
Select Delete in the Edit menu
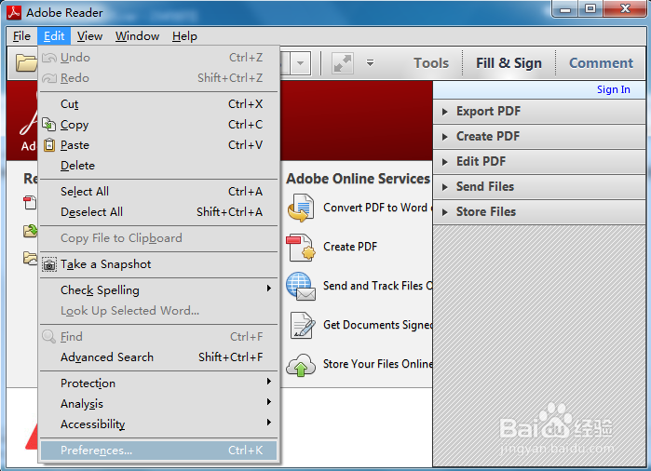[x=158, y=166]
